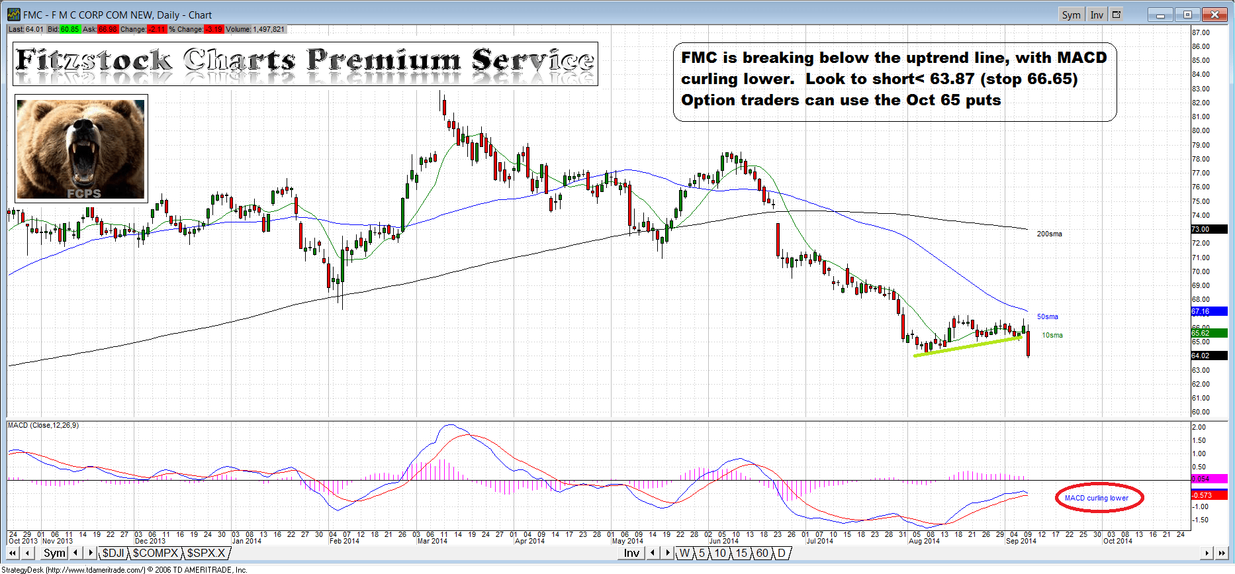Click the Mar 2014 date axis label
The height and width of the screenshot is (574, 1235).
coord(432,541)
